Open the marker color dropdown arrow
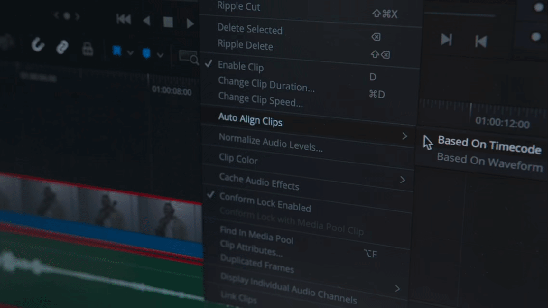The image size is (548, 308). click(160, 55)
